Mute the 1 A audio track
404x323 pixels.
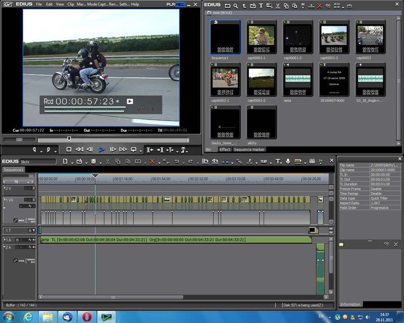(x=34, y=240)
